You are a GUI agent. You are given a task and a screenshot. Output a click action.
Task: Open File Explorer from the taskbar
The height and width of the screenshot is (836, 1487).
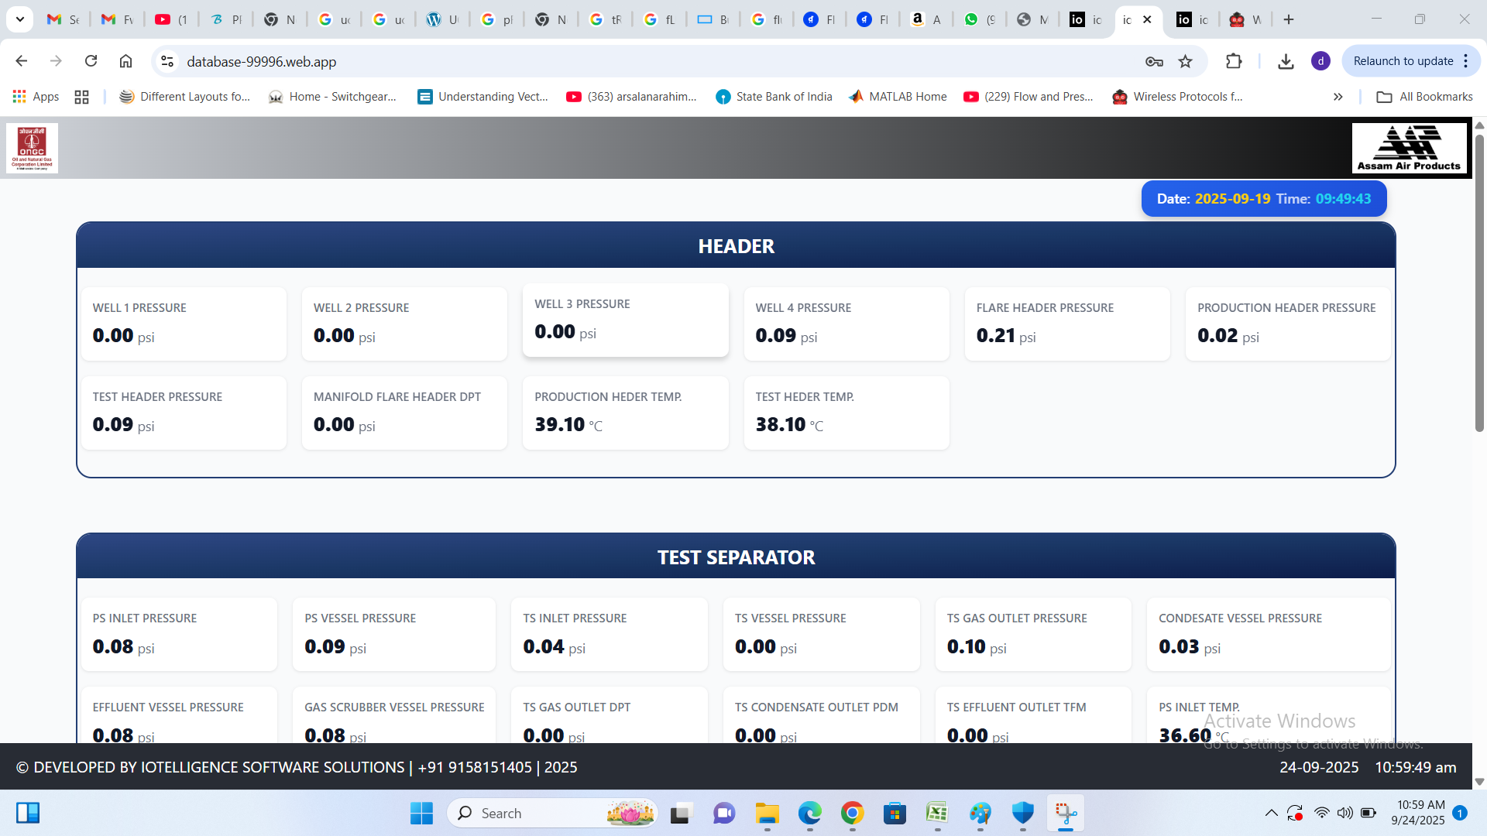tap(767, 814)
